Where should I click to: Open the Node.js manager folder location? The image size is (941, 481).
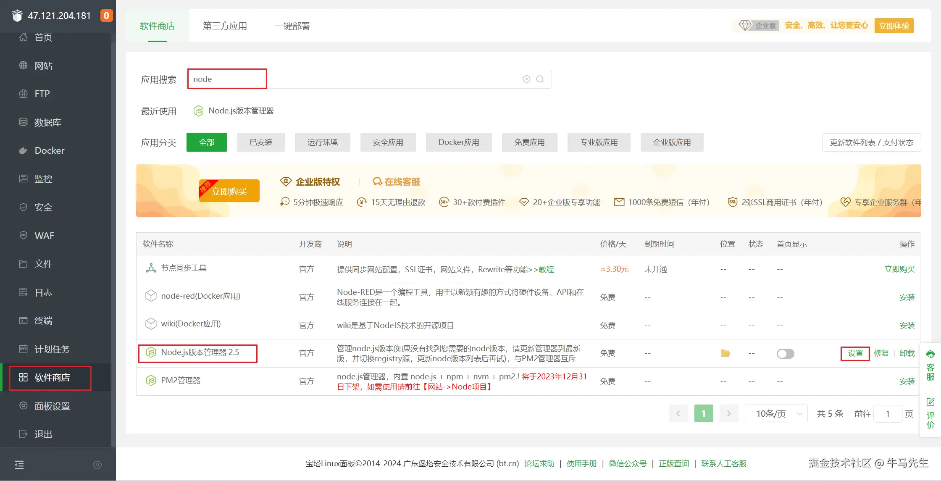725,353
